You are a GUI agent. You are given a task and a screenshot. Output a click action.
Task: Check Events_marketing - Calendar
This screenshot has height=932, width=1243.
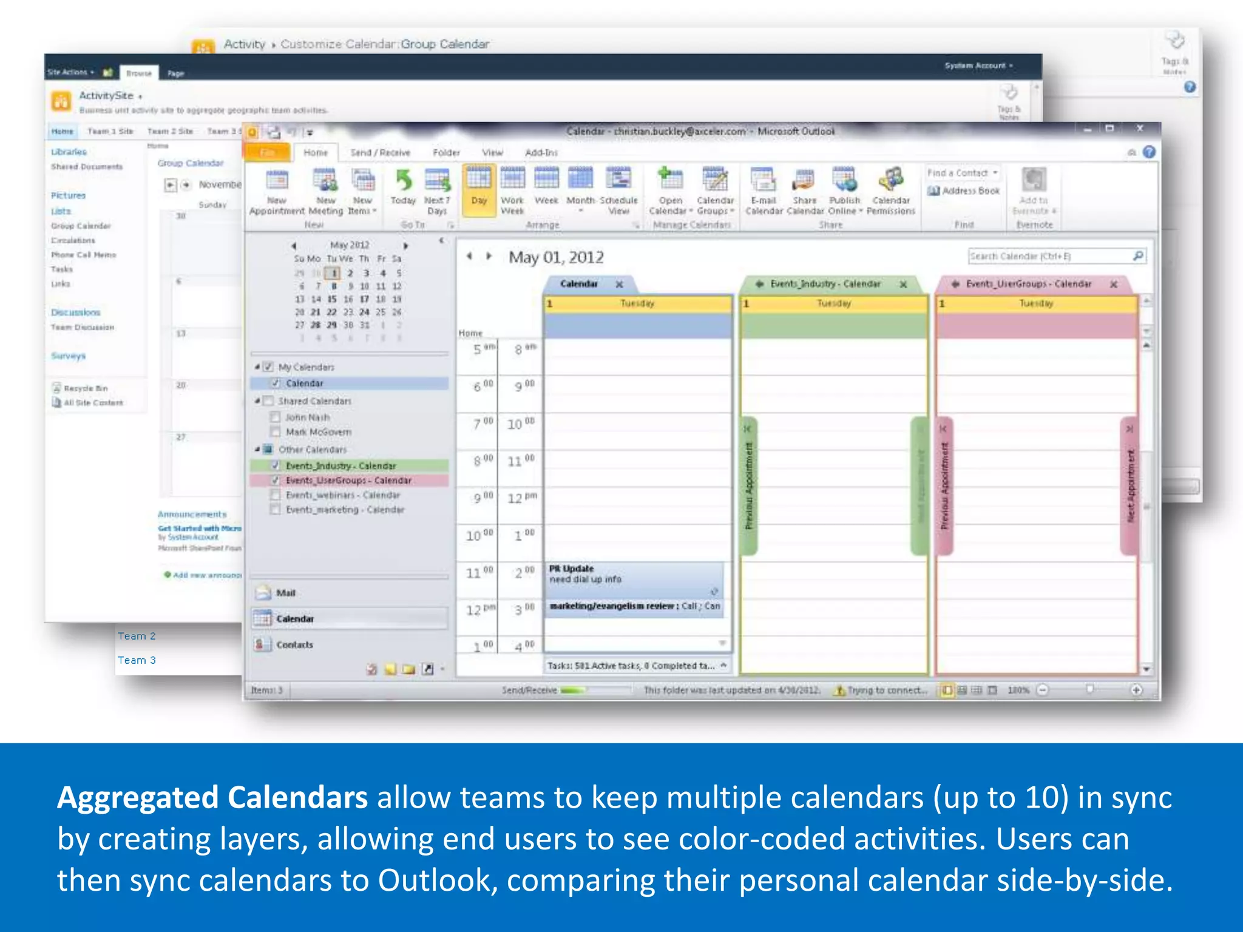point(275,510)
